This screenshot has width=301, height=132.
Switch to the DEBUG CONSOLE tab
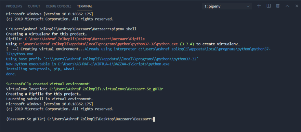point(58,6)
